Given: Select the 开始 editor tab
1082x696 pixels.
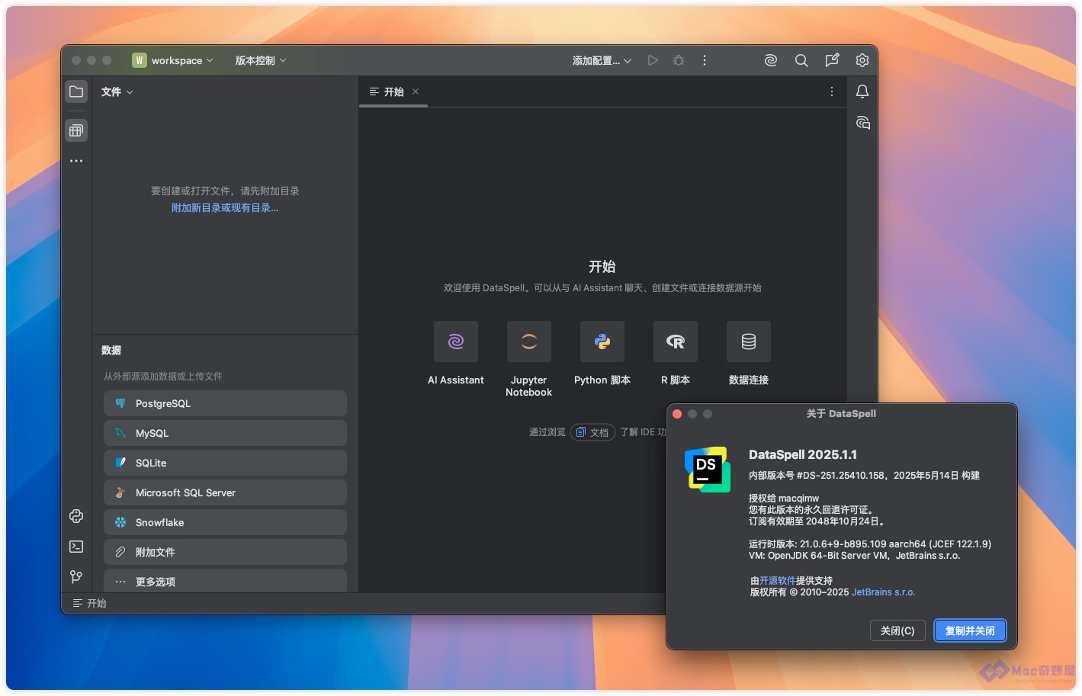Looking at the screenshot, I should point(393,91).
